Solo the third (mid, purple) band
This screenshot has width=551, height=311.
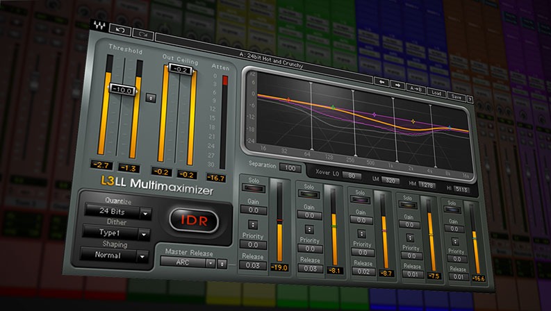[360, 200]
